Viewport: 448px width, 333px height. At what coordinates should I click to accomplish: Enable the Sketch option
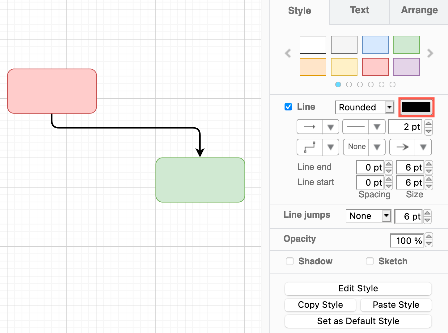[x=370, y=261]
